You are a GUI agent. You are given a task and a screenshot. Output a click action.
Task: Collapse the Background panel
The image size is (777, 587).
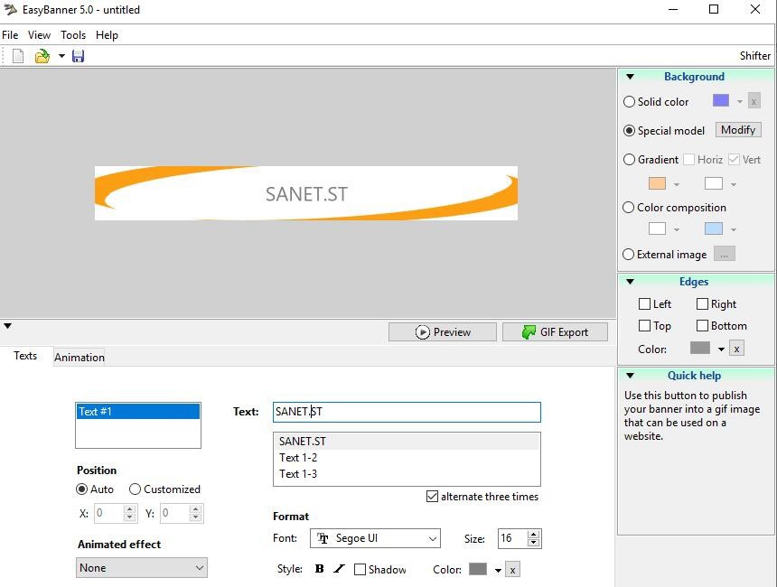(x=631, y=77)
